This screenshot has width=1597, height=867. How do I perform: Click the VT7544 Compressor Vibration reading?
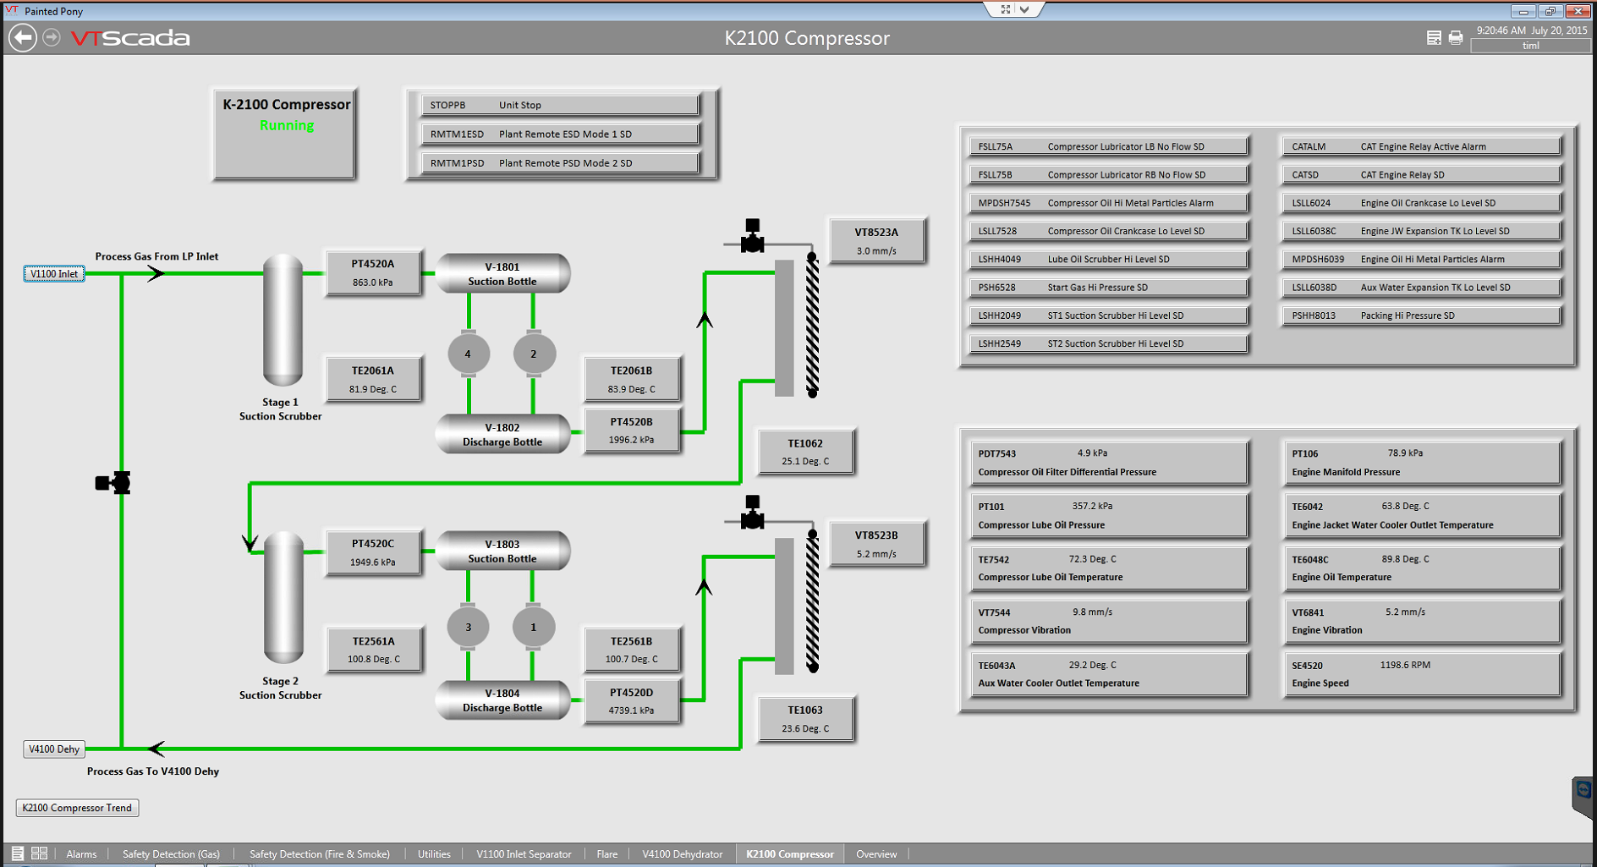1107,620
